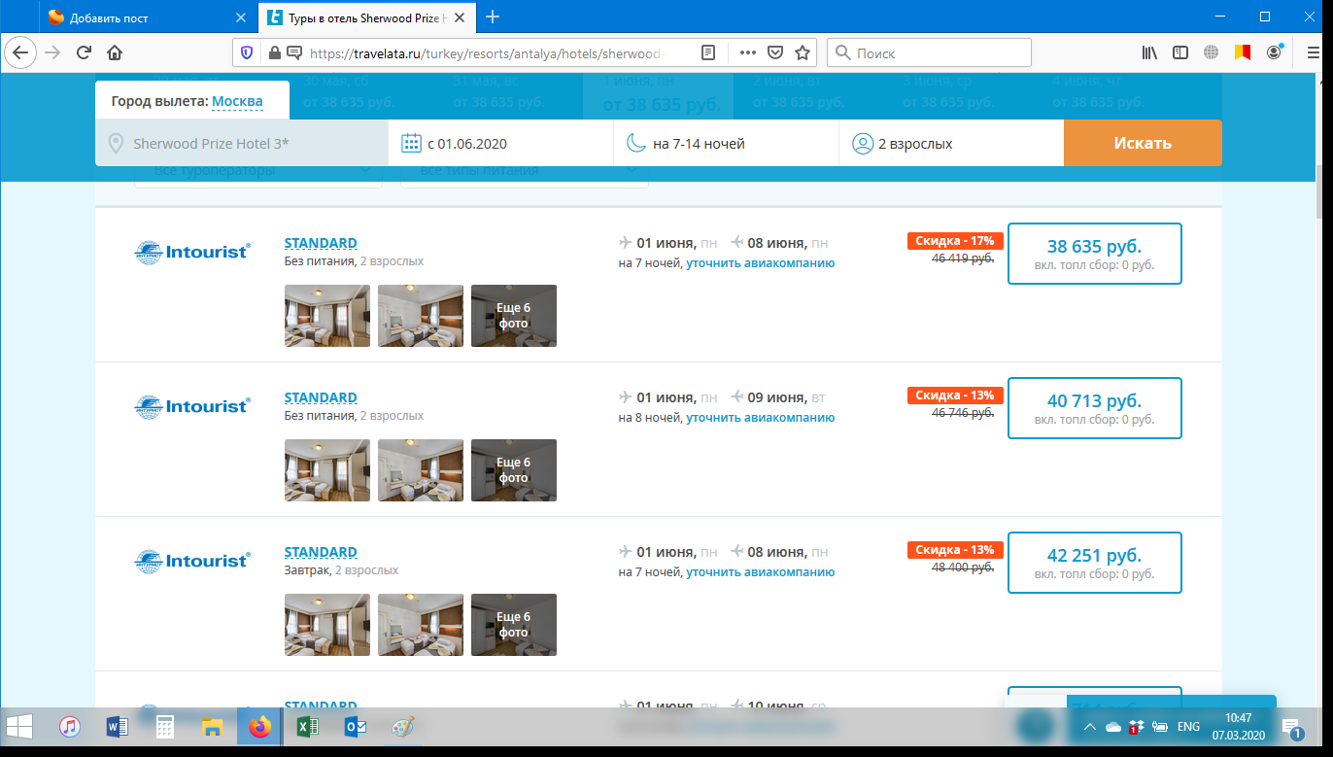This screenshot has height=757, width=1333.
Task: Open Paint from taskbar
Action: click(x=402, y=726)
